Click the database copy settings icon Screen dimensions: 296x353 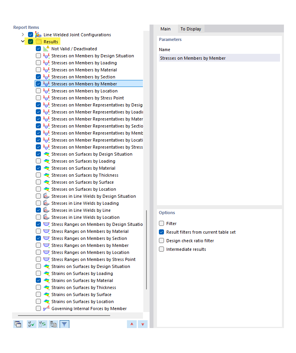point(53,324)
